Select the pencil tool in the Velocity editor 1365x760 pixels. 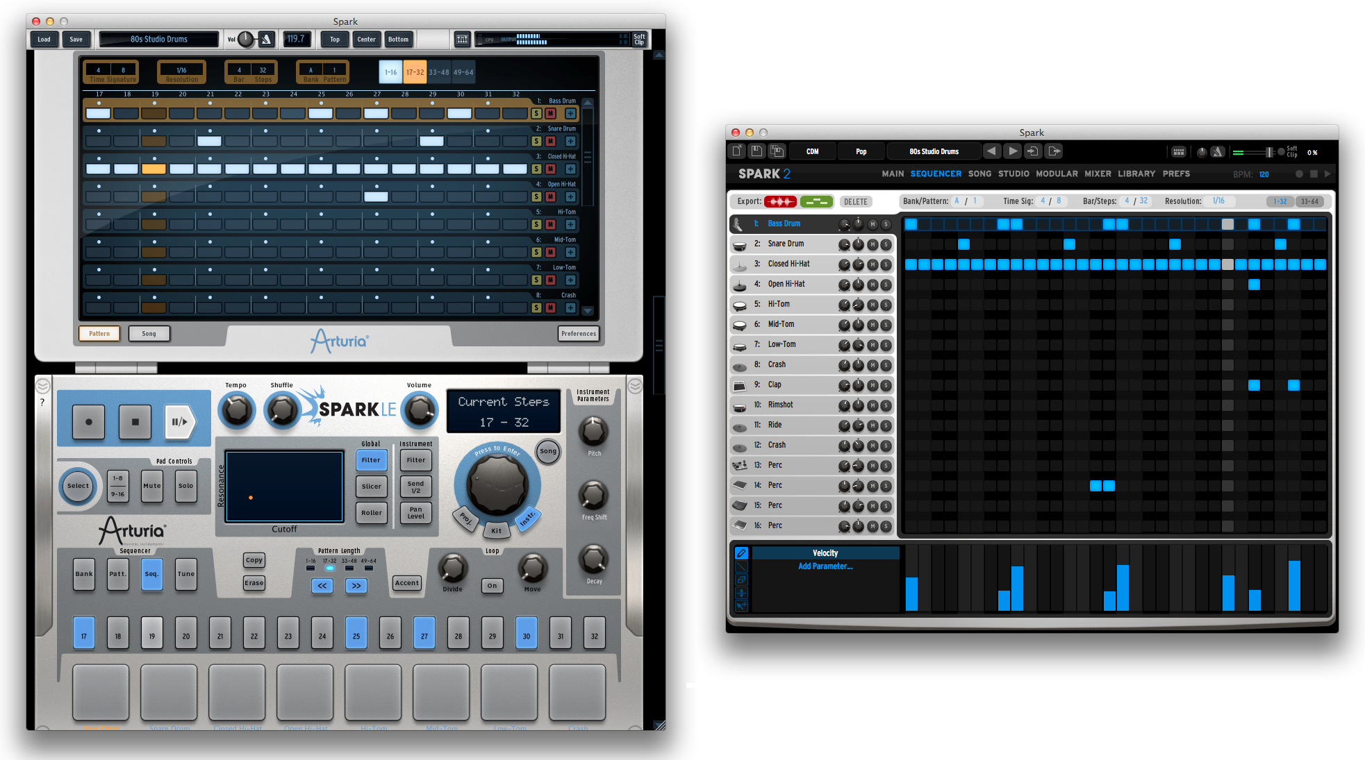tap(741, 553)
